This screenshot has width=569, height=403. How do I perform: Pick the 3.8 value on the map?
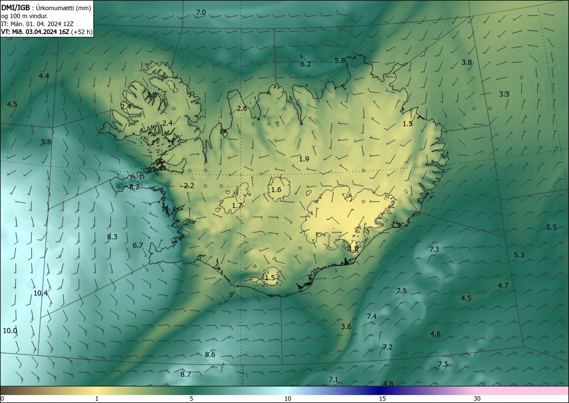[x=467, y=63]
